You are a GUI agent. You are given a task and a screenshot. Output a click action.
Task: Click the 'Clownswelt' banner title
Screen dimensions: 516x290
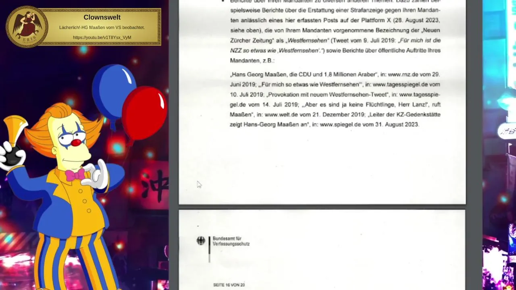102,17
